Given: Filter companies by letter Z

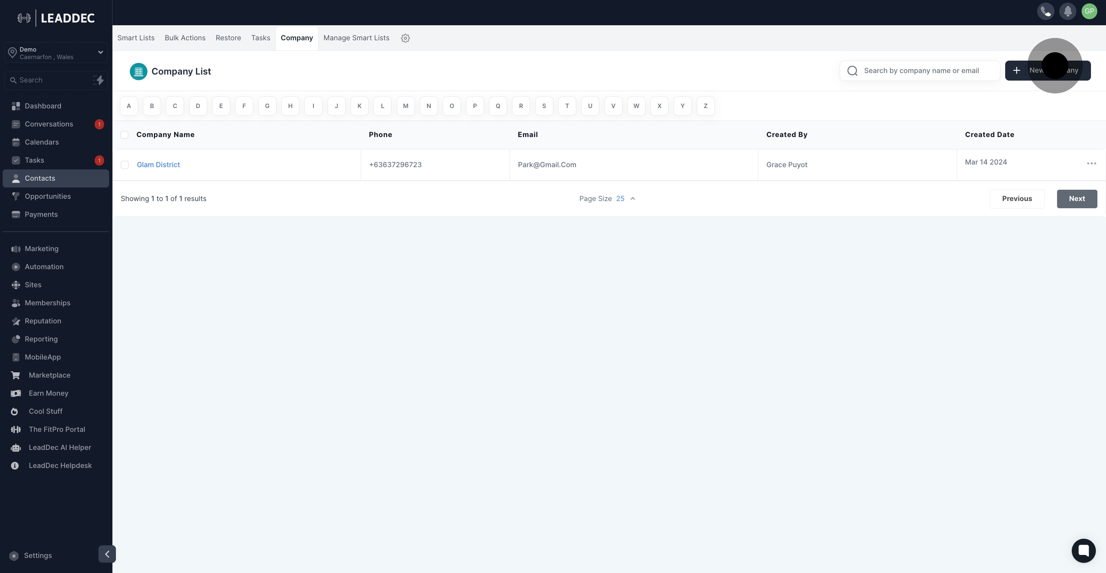Looking at the screenshot, I should (x=705, y=106).
